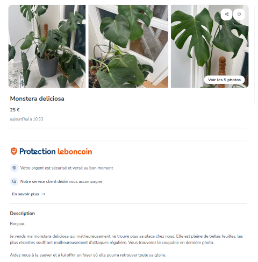This screenshot has width=258, height=262.
Task: Open the middle monstera leaf photo
Action: click(x=128, y=46)
